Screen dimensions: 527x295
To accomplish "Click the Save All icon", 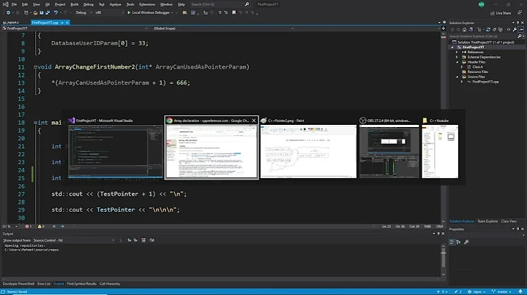I will coord(48,12).
